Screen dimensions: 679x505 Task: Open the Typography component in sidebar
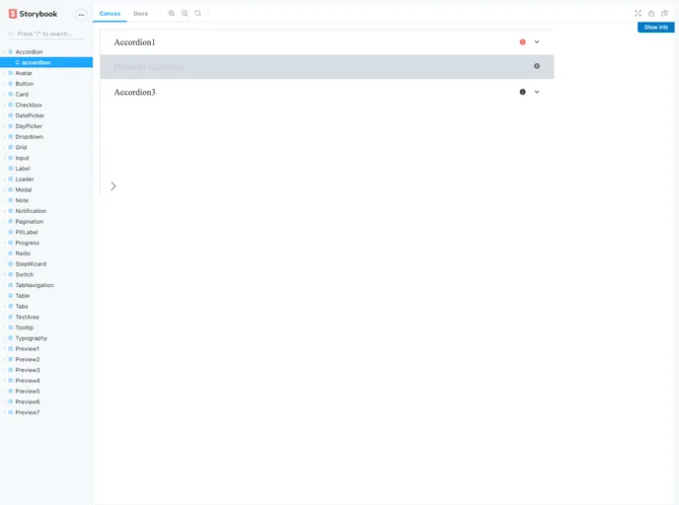coord(32,338)
